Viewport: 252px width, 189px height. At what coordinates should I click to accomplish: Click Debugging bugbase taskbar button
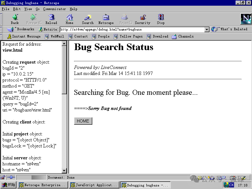point(146,185)
